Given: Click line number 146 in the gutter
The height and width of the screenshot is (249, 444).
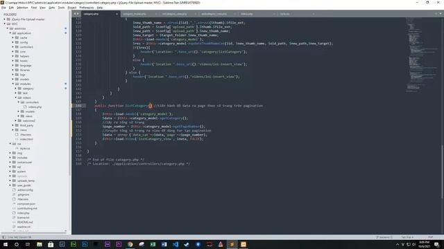Looking at the screenshot, I should tap(78, 106).
